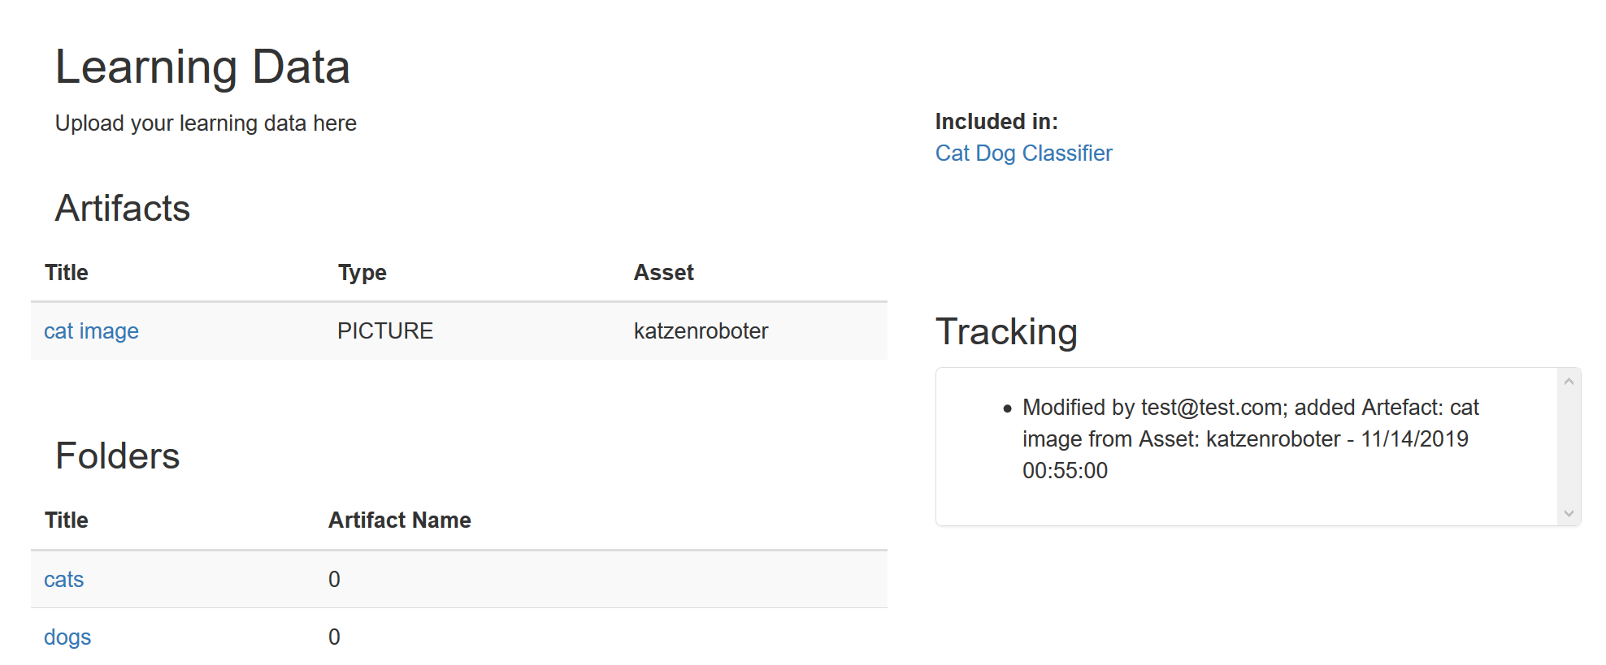Click the Tracking panel scroll-up arrow
The width and height of the screenshot is (1606, 665).
point(1569,382)
